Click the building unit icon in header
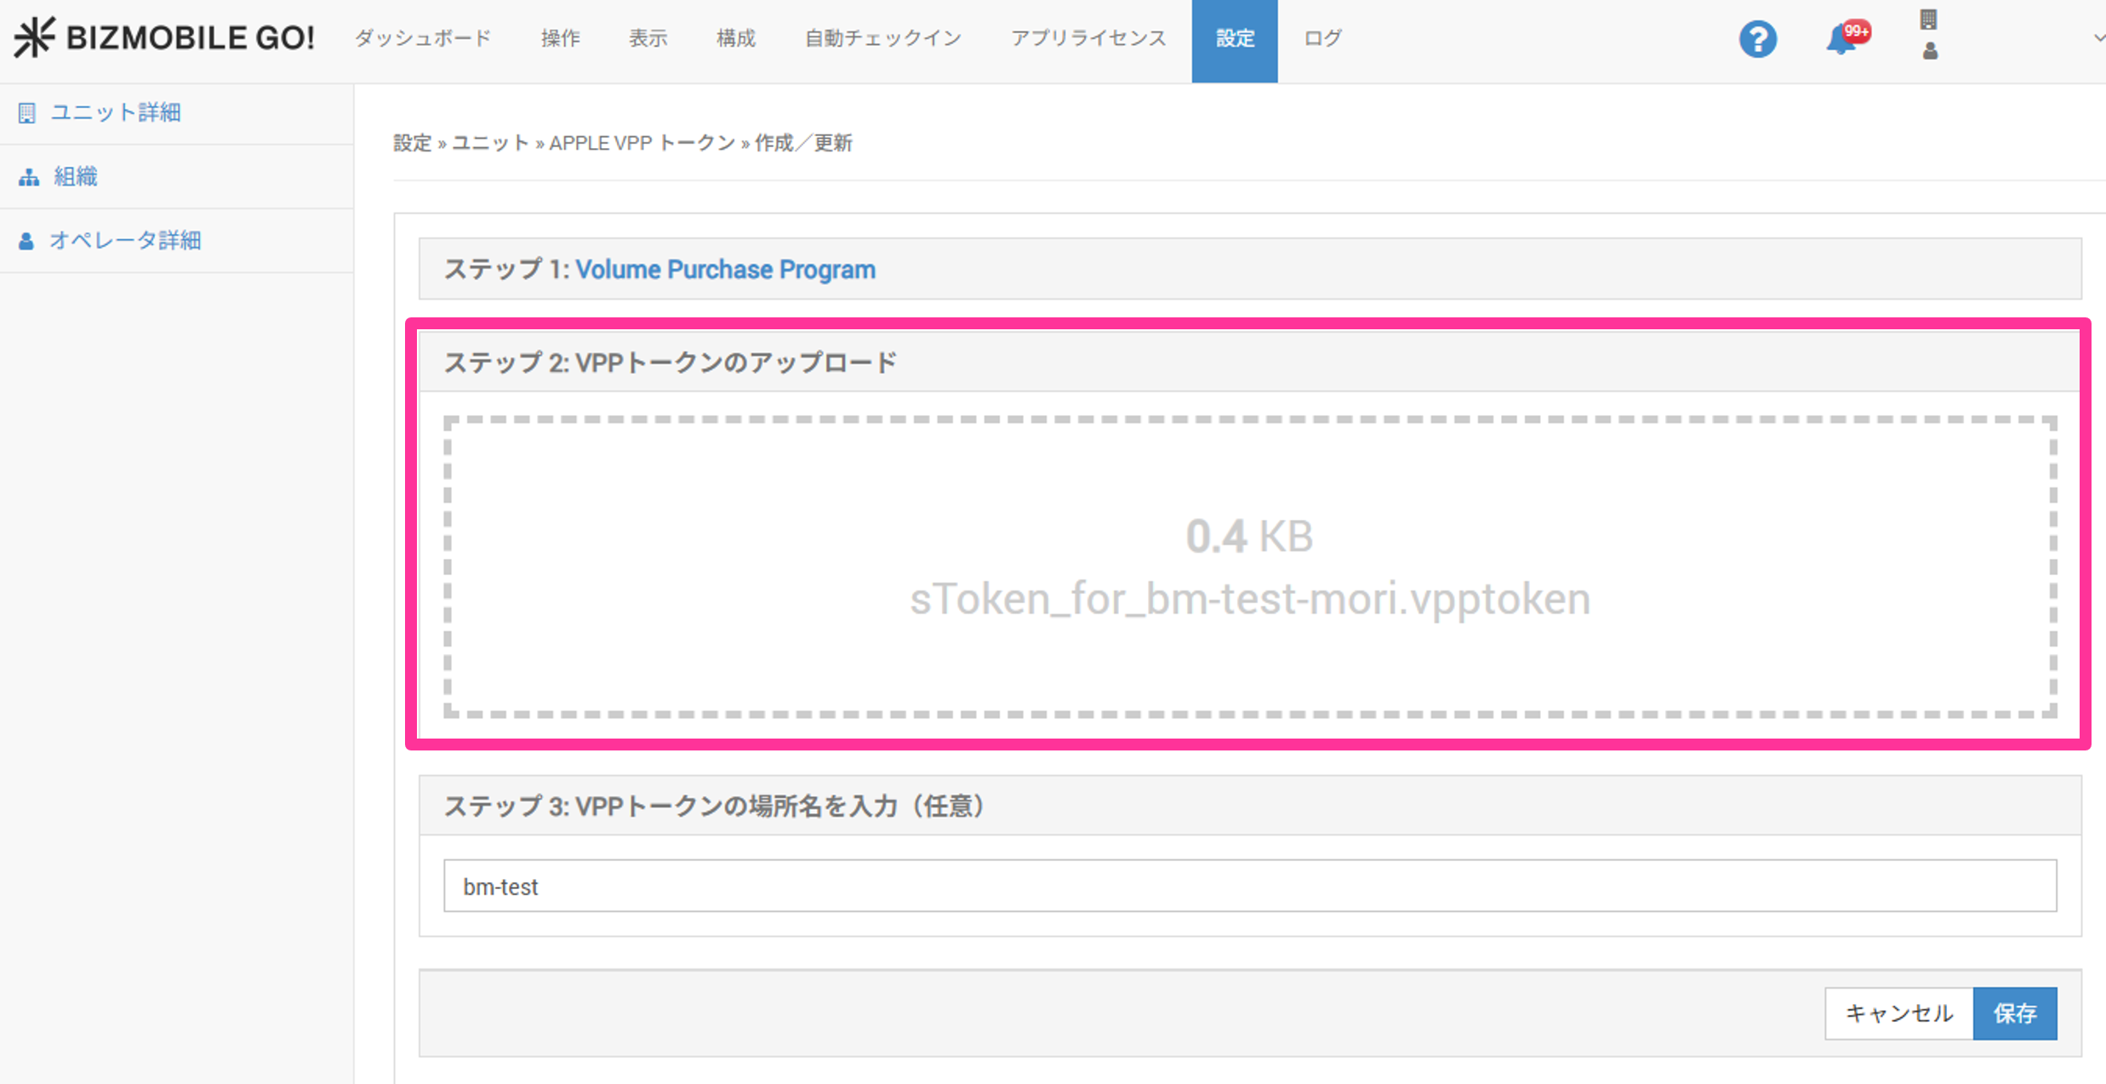The width and height of the screenshot is (2106, 1084). click(1928, 20)
